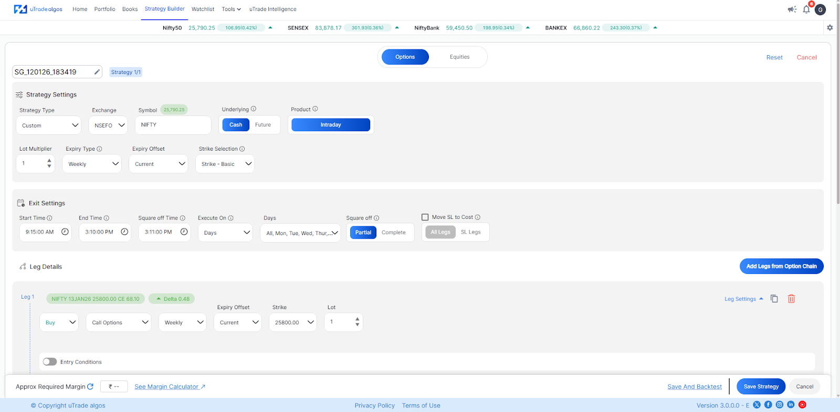Toggle Entry Conditions switch on
The image size is (840, 412).
click(x=50, y=362)
